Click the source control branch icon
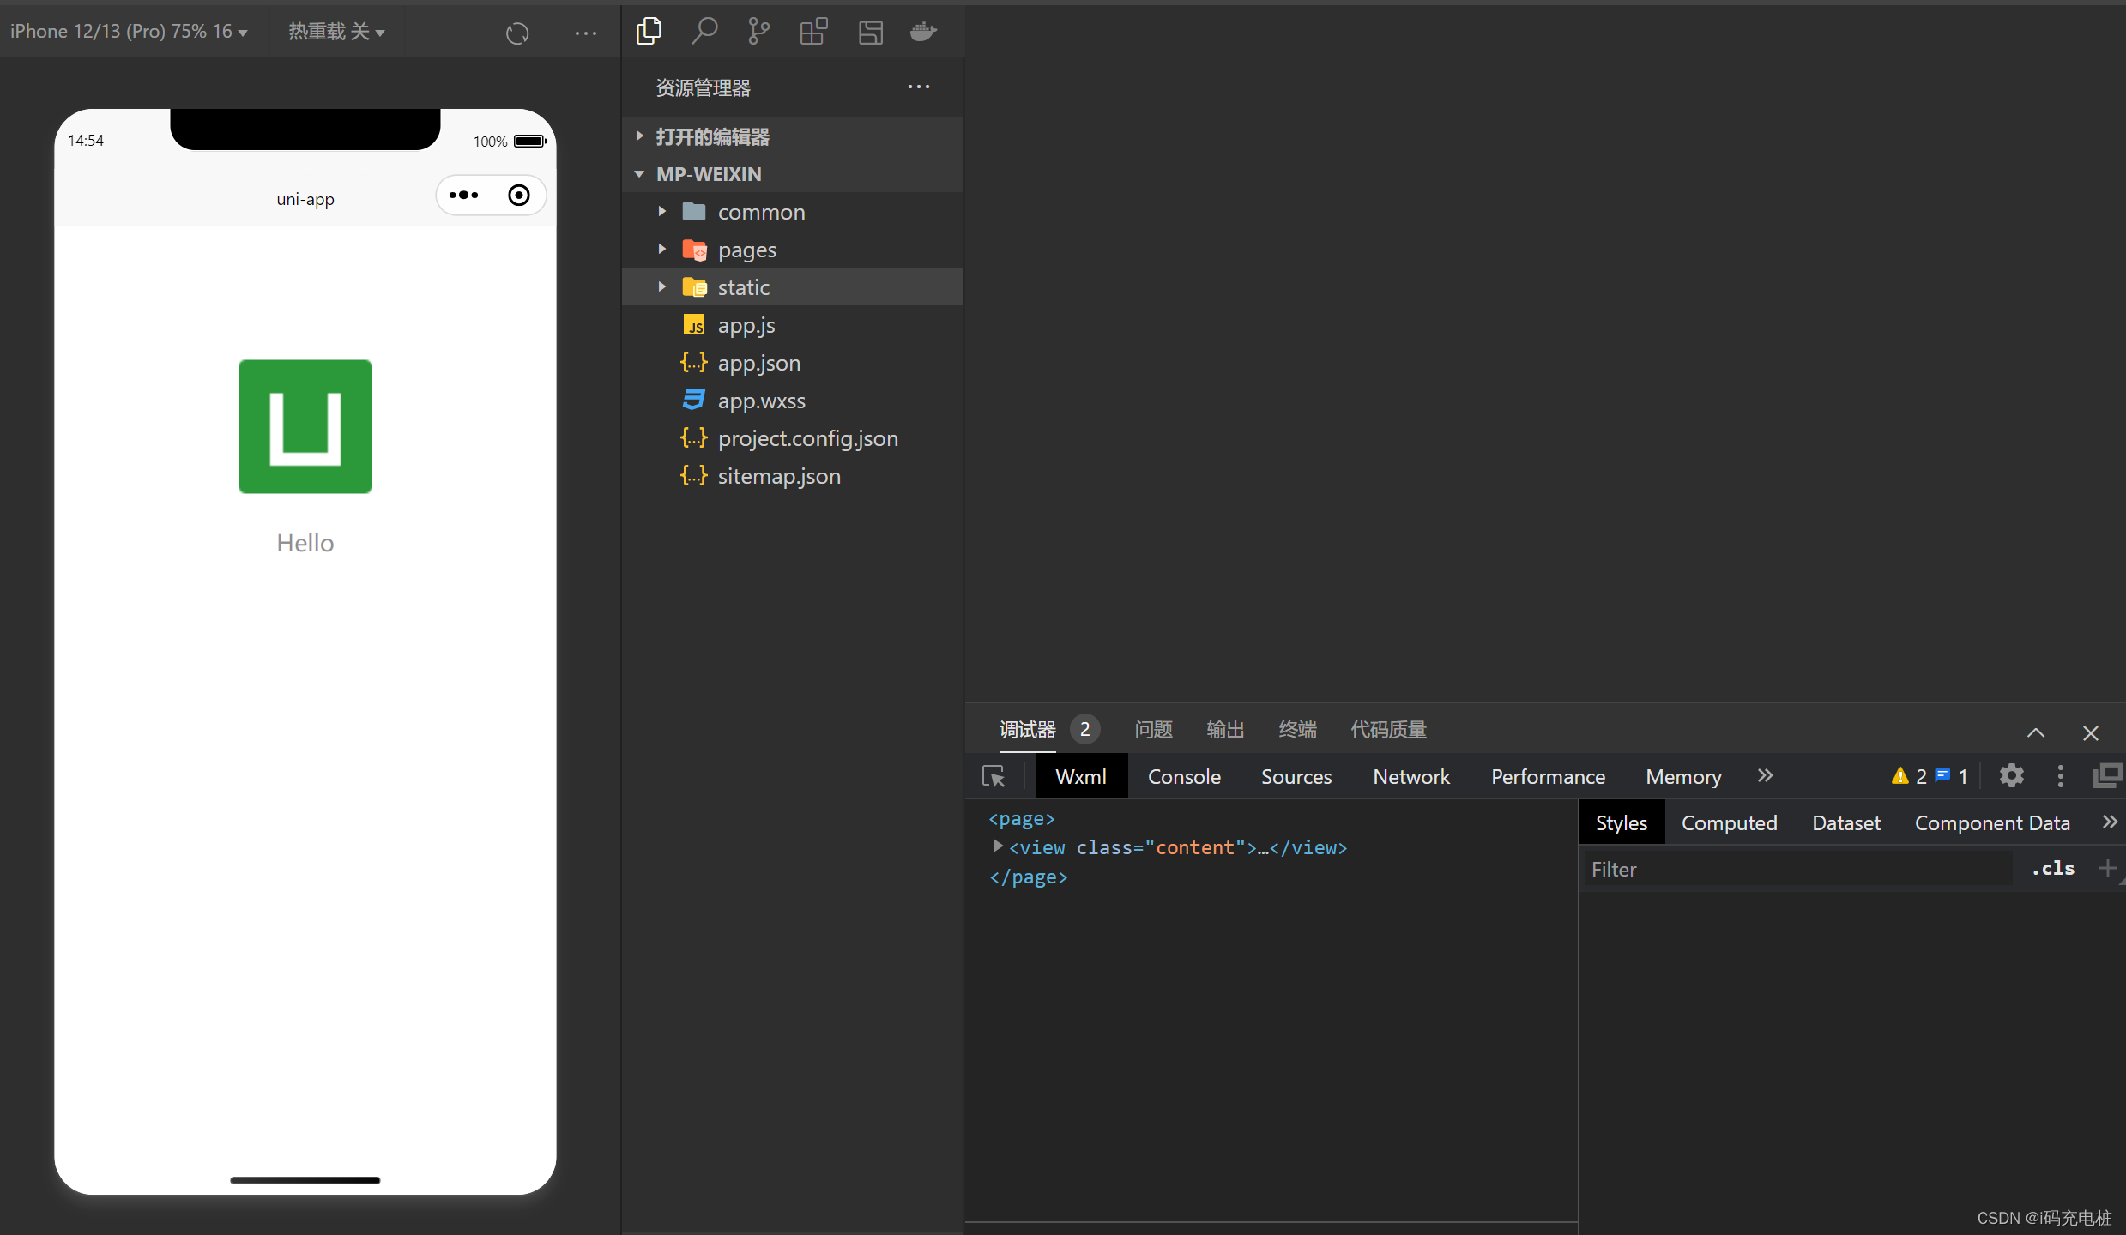Viewport: 2126px width, 1235px height. (758, 33)
